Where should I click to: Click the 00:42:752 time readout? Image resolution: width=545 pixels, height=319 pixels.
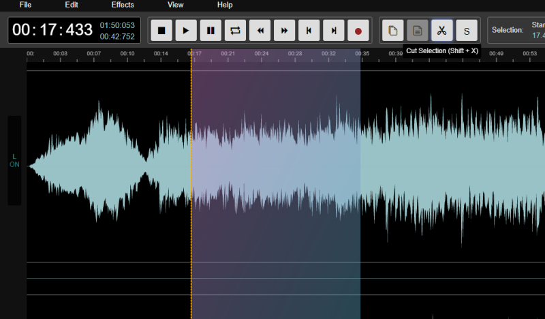(x=117, y=37)
